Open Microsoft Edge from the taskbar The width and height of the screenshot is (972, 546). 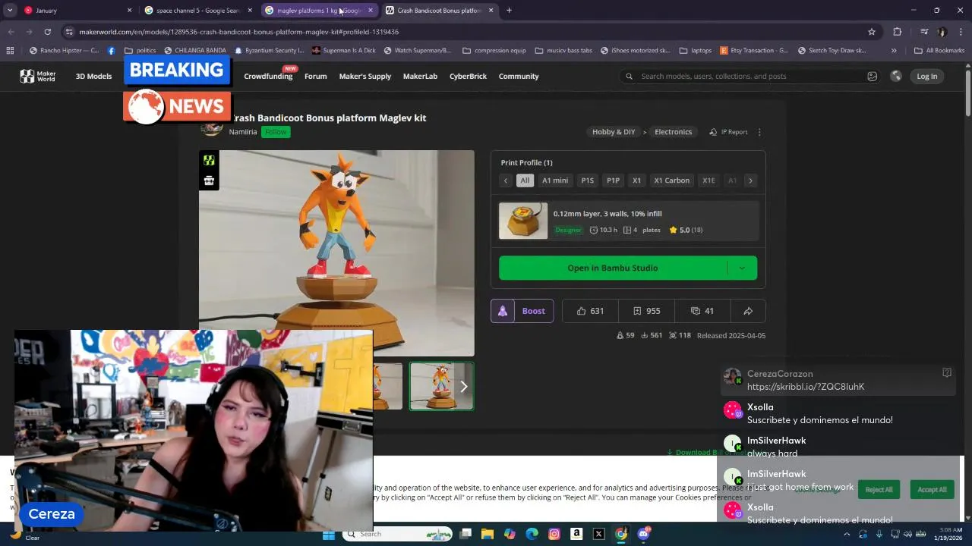tap(532, 534)
